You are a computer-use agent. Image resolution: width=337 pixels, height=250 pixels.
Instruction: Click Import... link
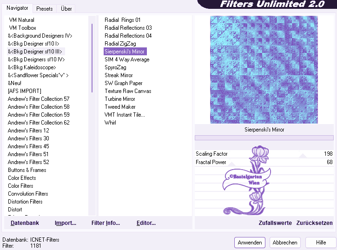(66, 223)
